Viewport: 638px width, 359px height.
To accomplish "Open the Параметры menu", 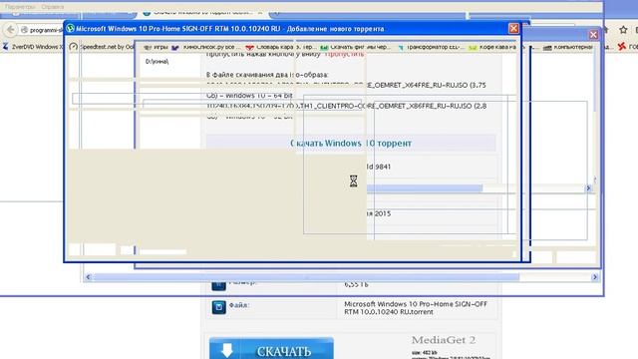I will 20,7.
